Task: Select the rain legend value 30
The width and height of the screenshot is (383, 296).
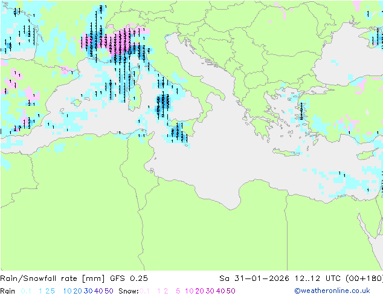Action: tap(88, 291)
